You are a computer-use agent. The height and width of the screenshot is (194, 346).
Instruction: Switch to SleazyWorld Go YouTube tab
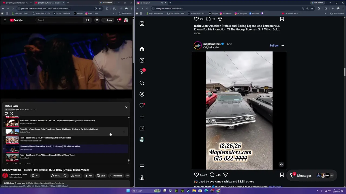(49, 3)
